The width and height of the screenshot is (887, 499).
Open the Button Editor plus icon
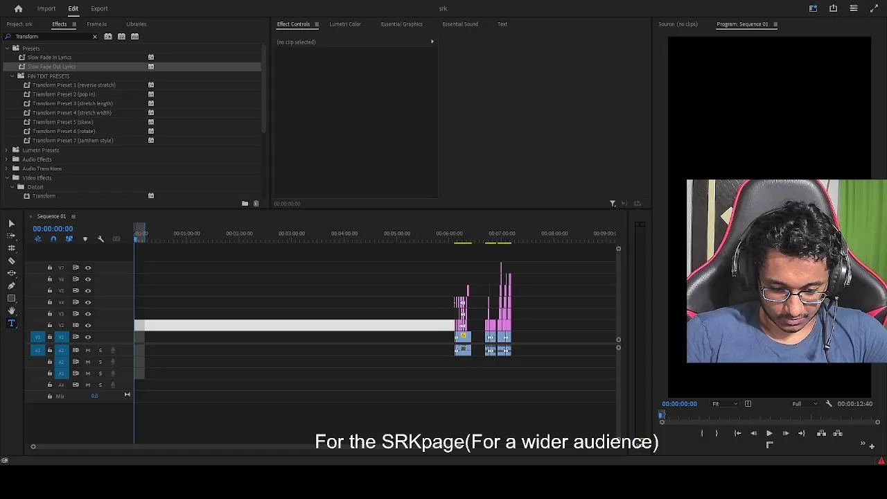872,446
